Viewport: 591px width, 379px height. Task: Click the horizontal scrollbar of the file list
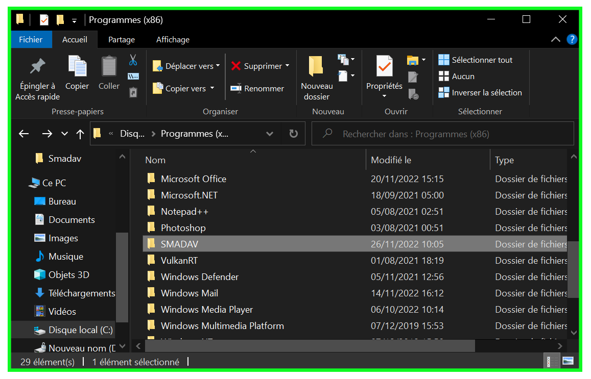point(310,345)
